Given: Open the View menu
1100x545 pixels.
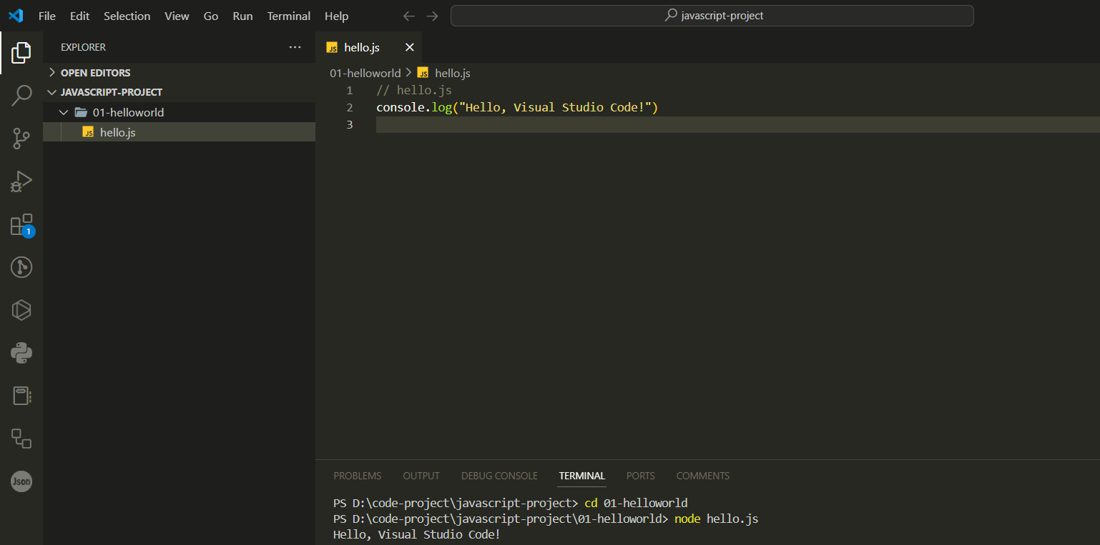Looking at the screenshot, I should [177, 16].
